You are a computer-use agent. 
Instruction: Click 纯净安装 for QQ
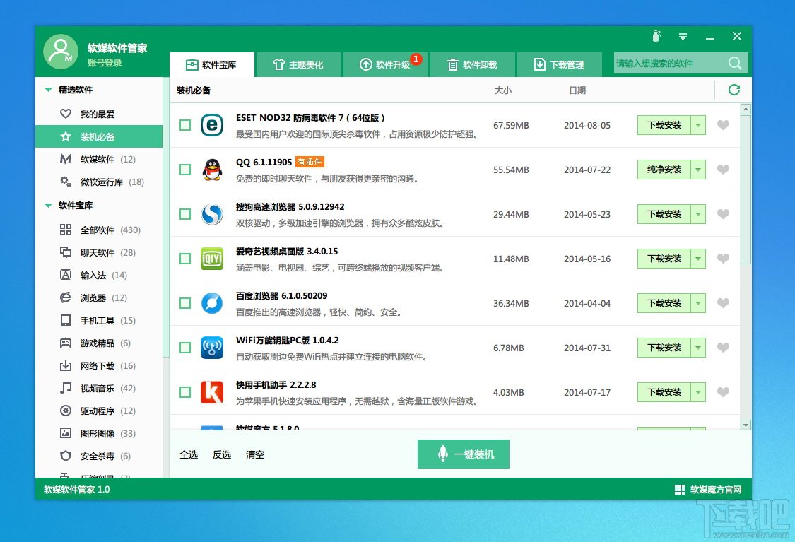tap(664, 170)
